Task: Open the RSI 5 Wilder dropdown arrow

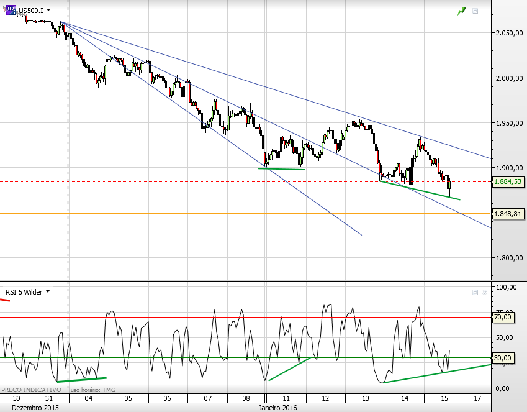Action: pyautogui.click(x=48, y=291)
